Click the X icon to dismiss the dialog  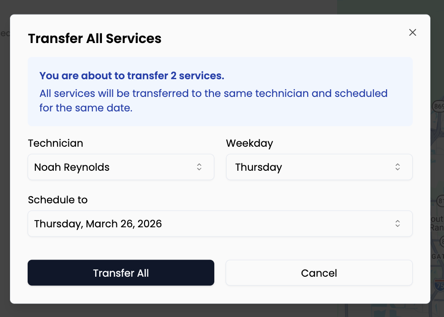tap(412, 32)
